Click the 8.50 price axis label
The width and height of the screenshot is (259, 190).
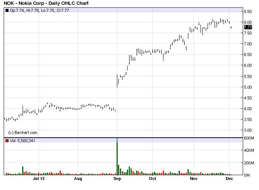coord(248,12)
